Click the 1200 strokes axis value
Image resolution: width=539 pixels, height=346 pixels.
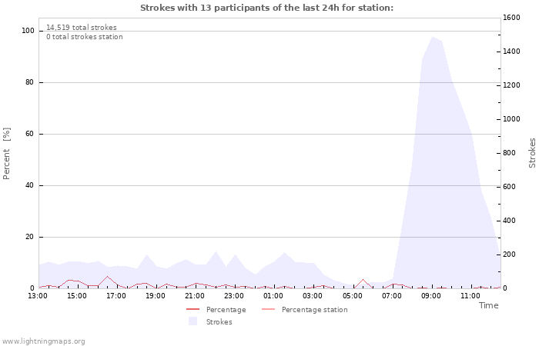(511, 85)
